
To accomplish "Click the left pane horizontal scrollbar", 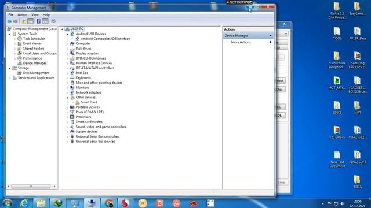I will pos(31,187).
